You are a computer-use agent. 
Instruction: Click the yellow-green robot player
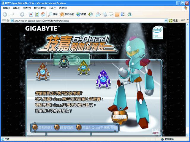coord(84,68)
